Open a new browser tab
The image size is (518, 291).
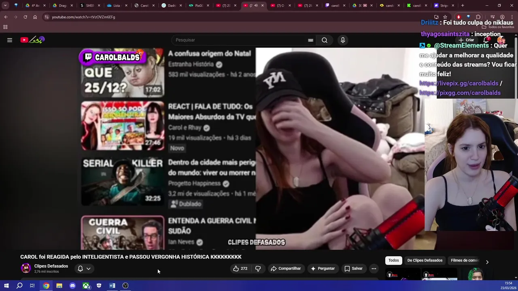(x=463, y=6)
